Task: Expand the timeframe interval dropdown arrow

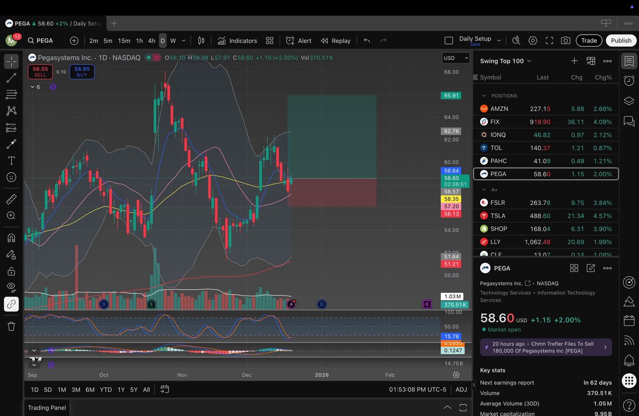Action: pyautogui.click(x=183, y=41)
